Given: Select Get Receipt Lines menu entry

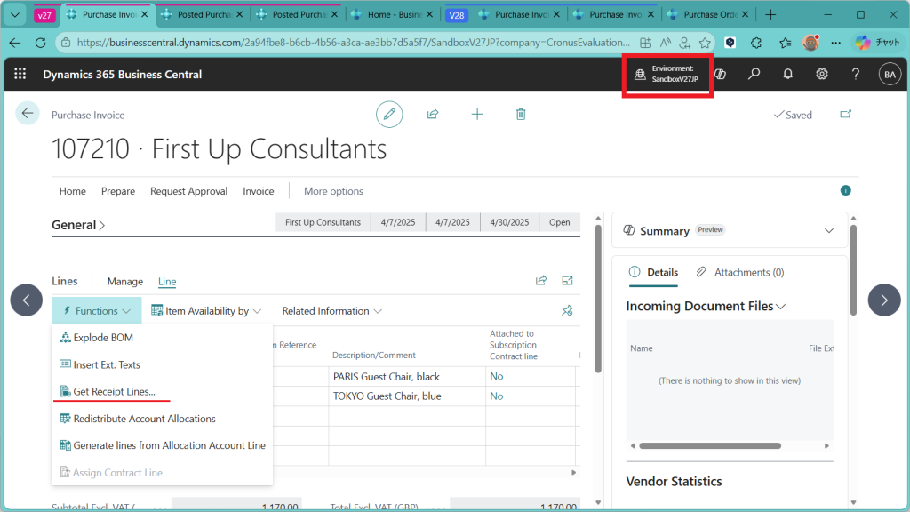Looking at the screenshot, I should pyautogui.click(x=114, y=392).
